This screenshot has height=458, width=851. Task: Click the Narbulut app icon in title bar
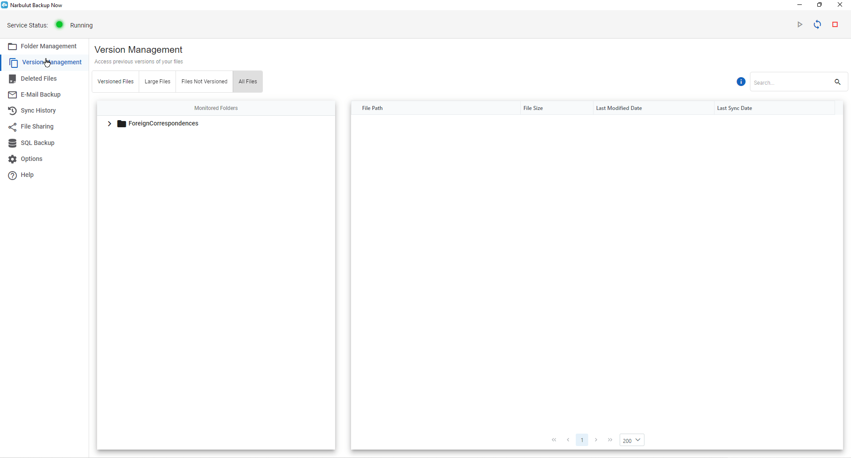pyautogui.click(x=4, y=5)
